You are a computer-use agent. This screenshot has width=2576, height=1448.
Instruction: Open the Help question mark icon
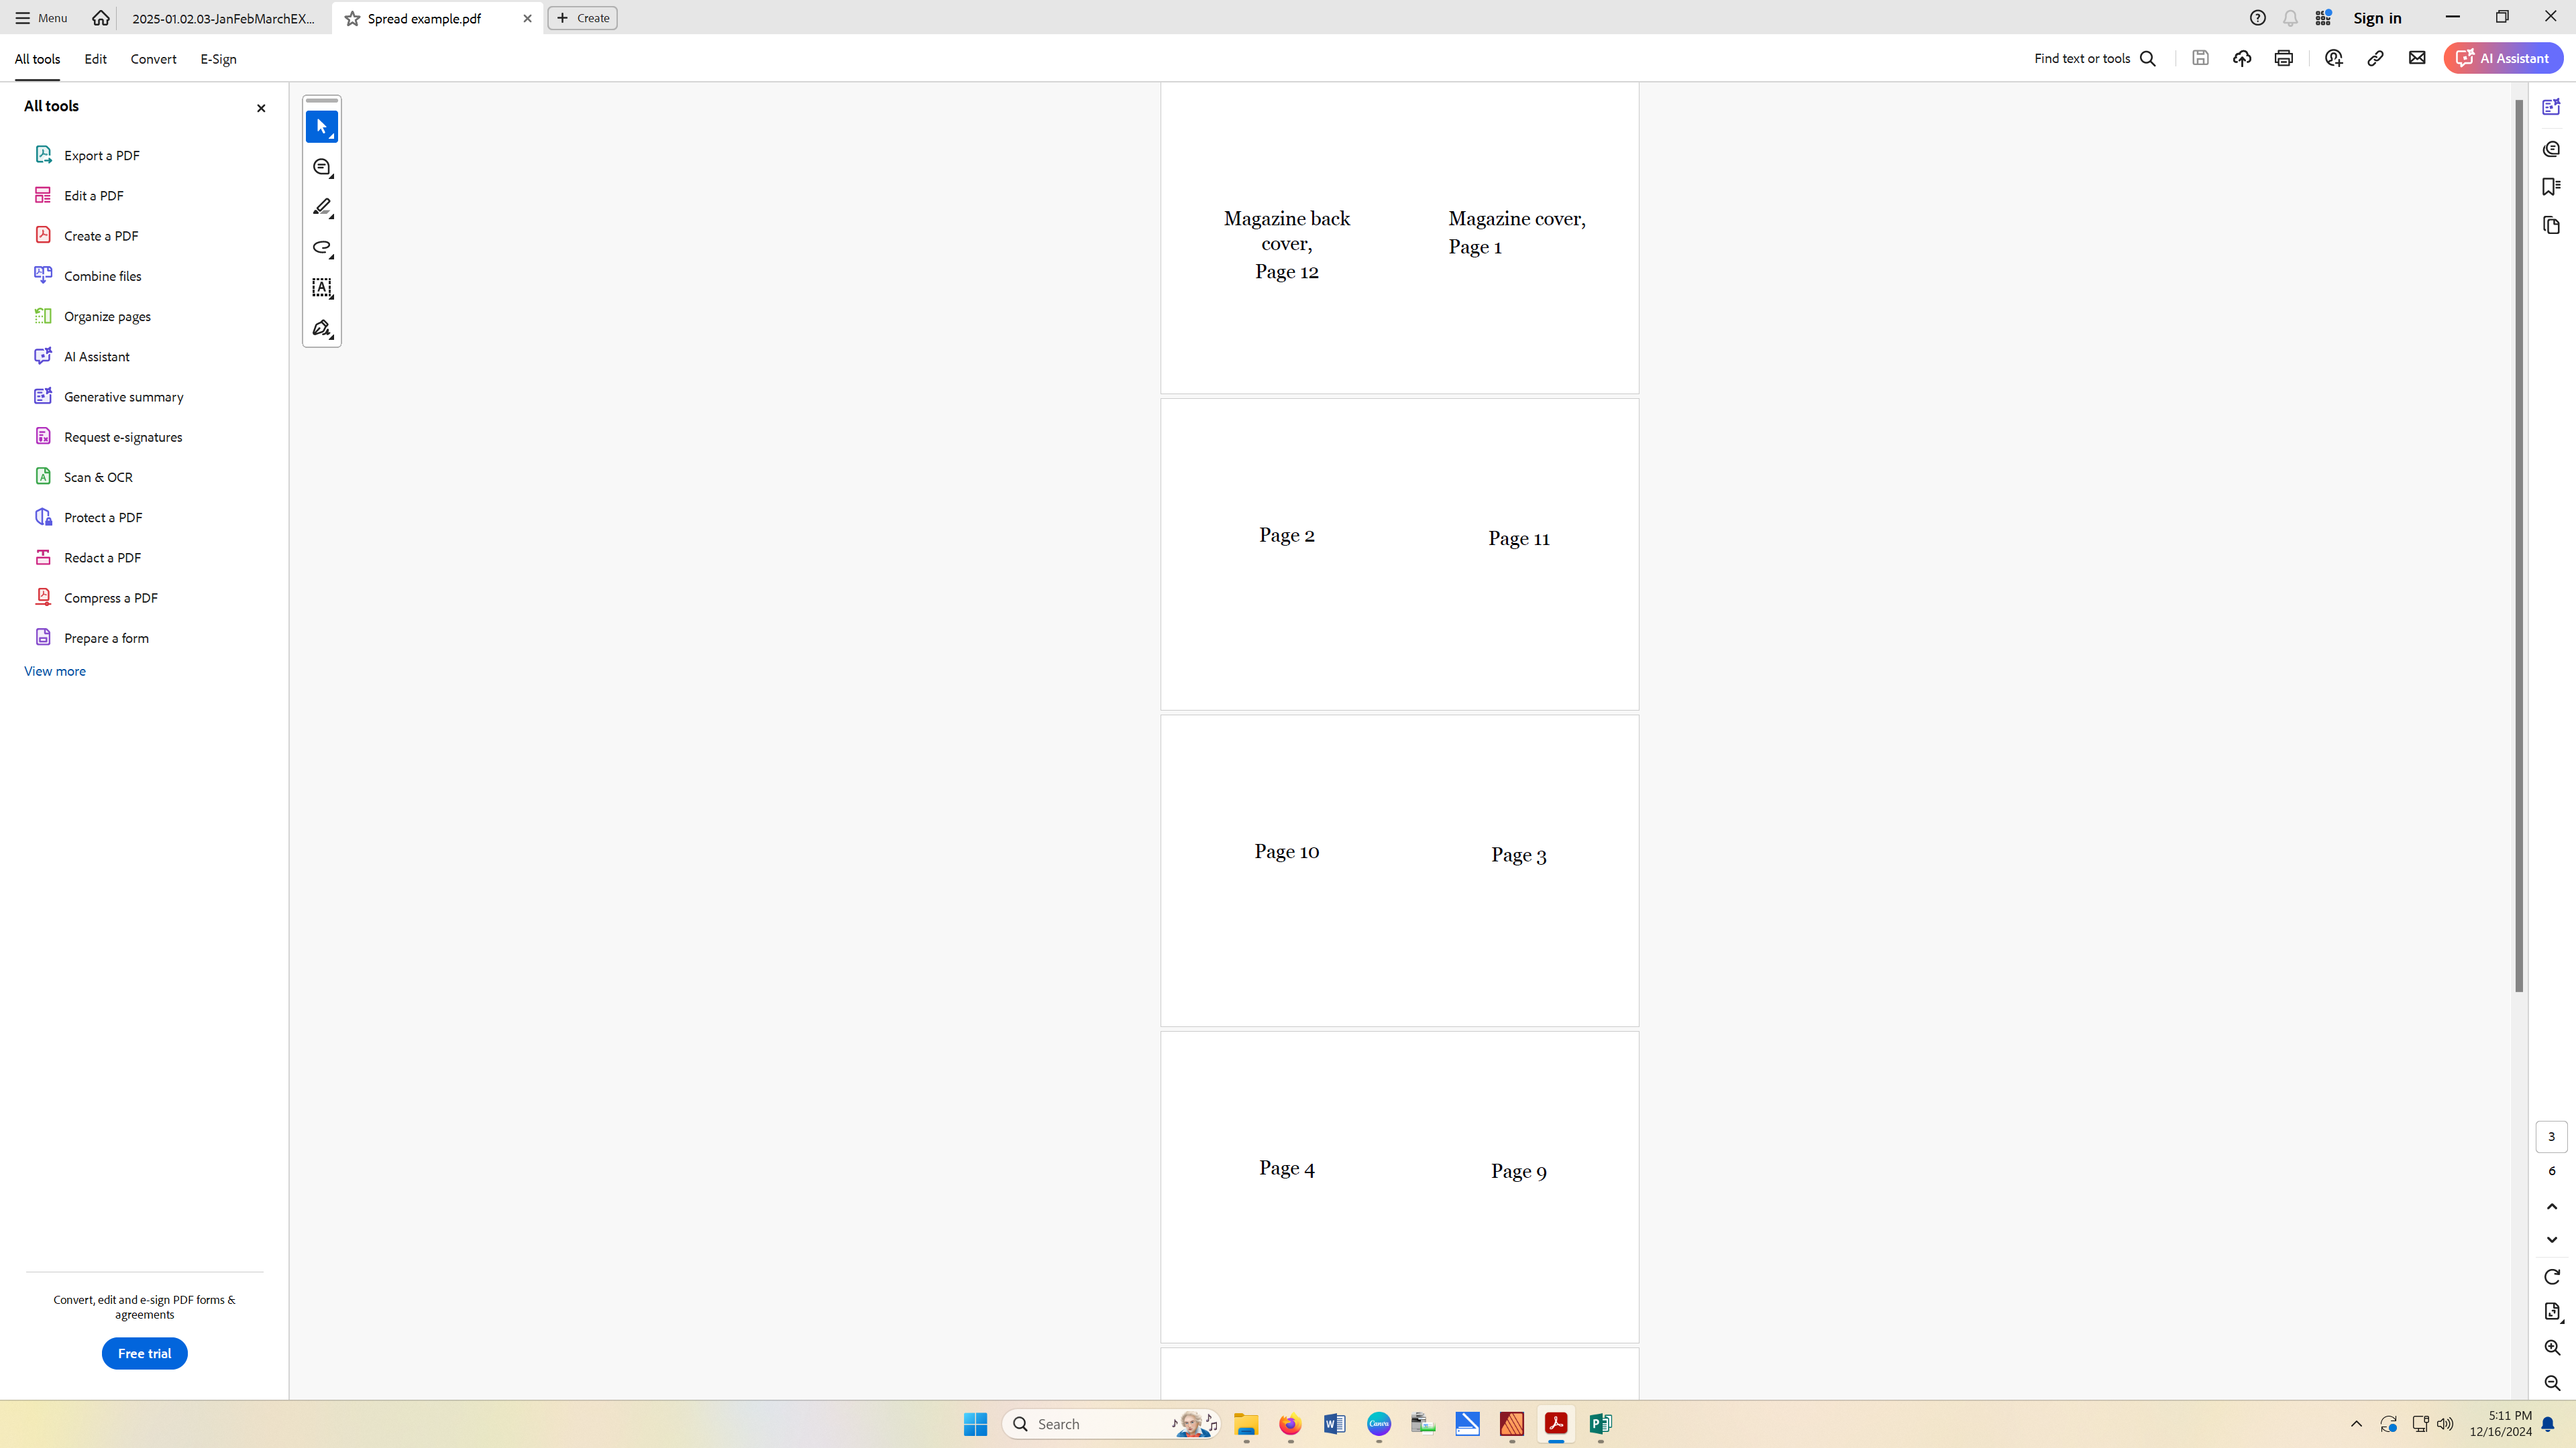[x=2257, y=18]
